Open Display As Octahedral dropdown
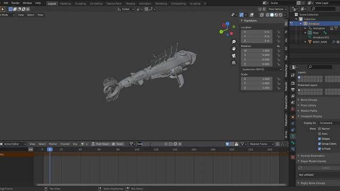This screenshot has height=191, width=340. click(x=329, y=123)
